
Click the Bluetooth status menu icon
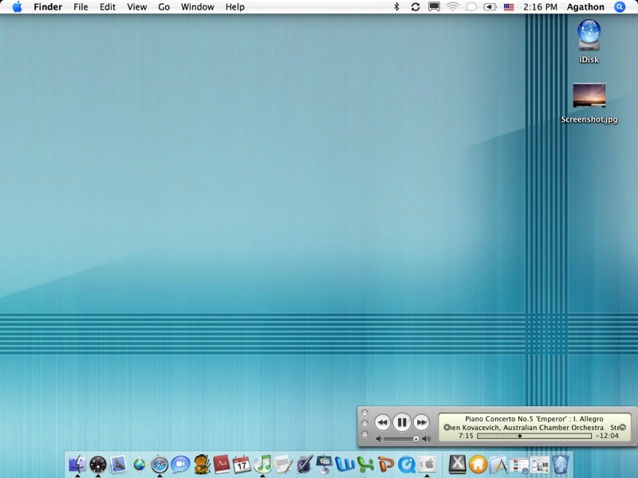[x=396, y=7]
